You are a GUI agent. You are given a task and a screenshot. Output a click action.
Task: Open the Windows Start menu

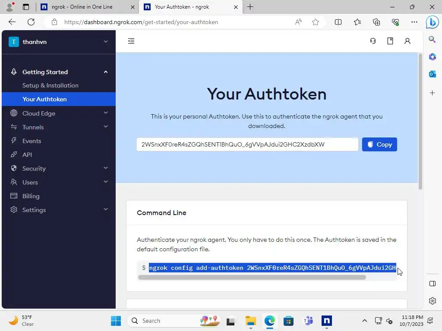[116, 321]
